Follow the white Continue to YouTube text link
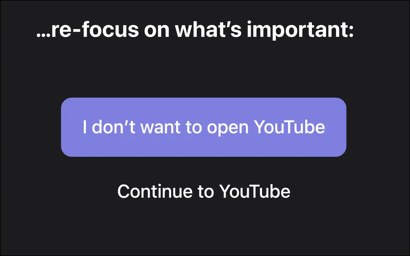This screenshot has height=256, width=410. 204,191
